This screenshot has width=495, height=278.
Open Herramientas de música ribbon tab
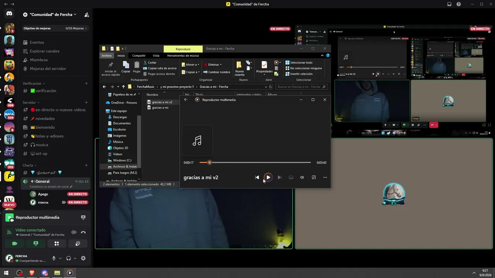(x=183, y=56)
